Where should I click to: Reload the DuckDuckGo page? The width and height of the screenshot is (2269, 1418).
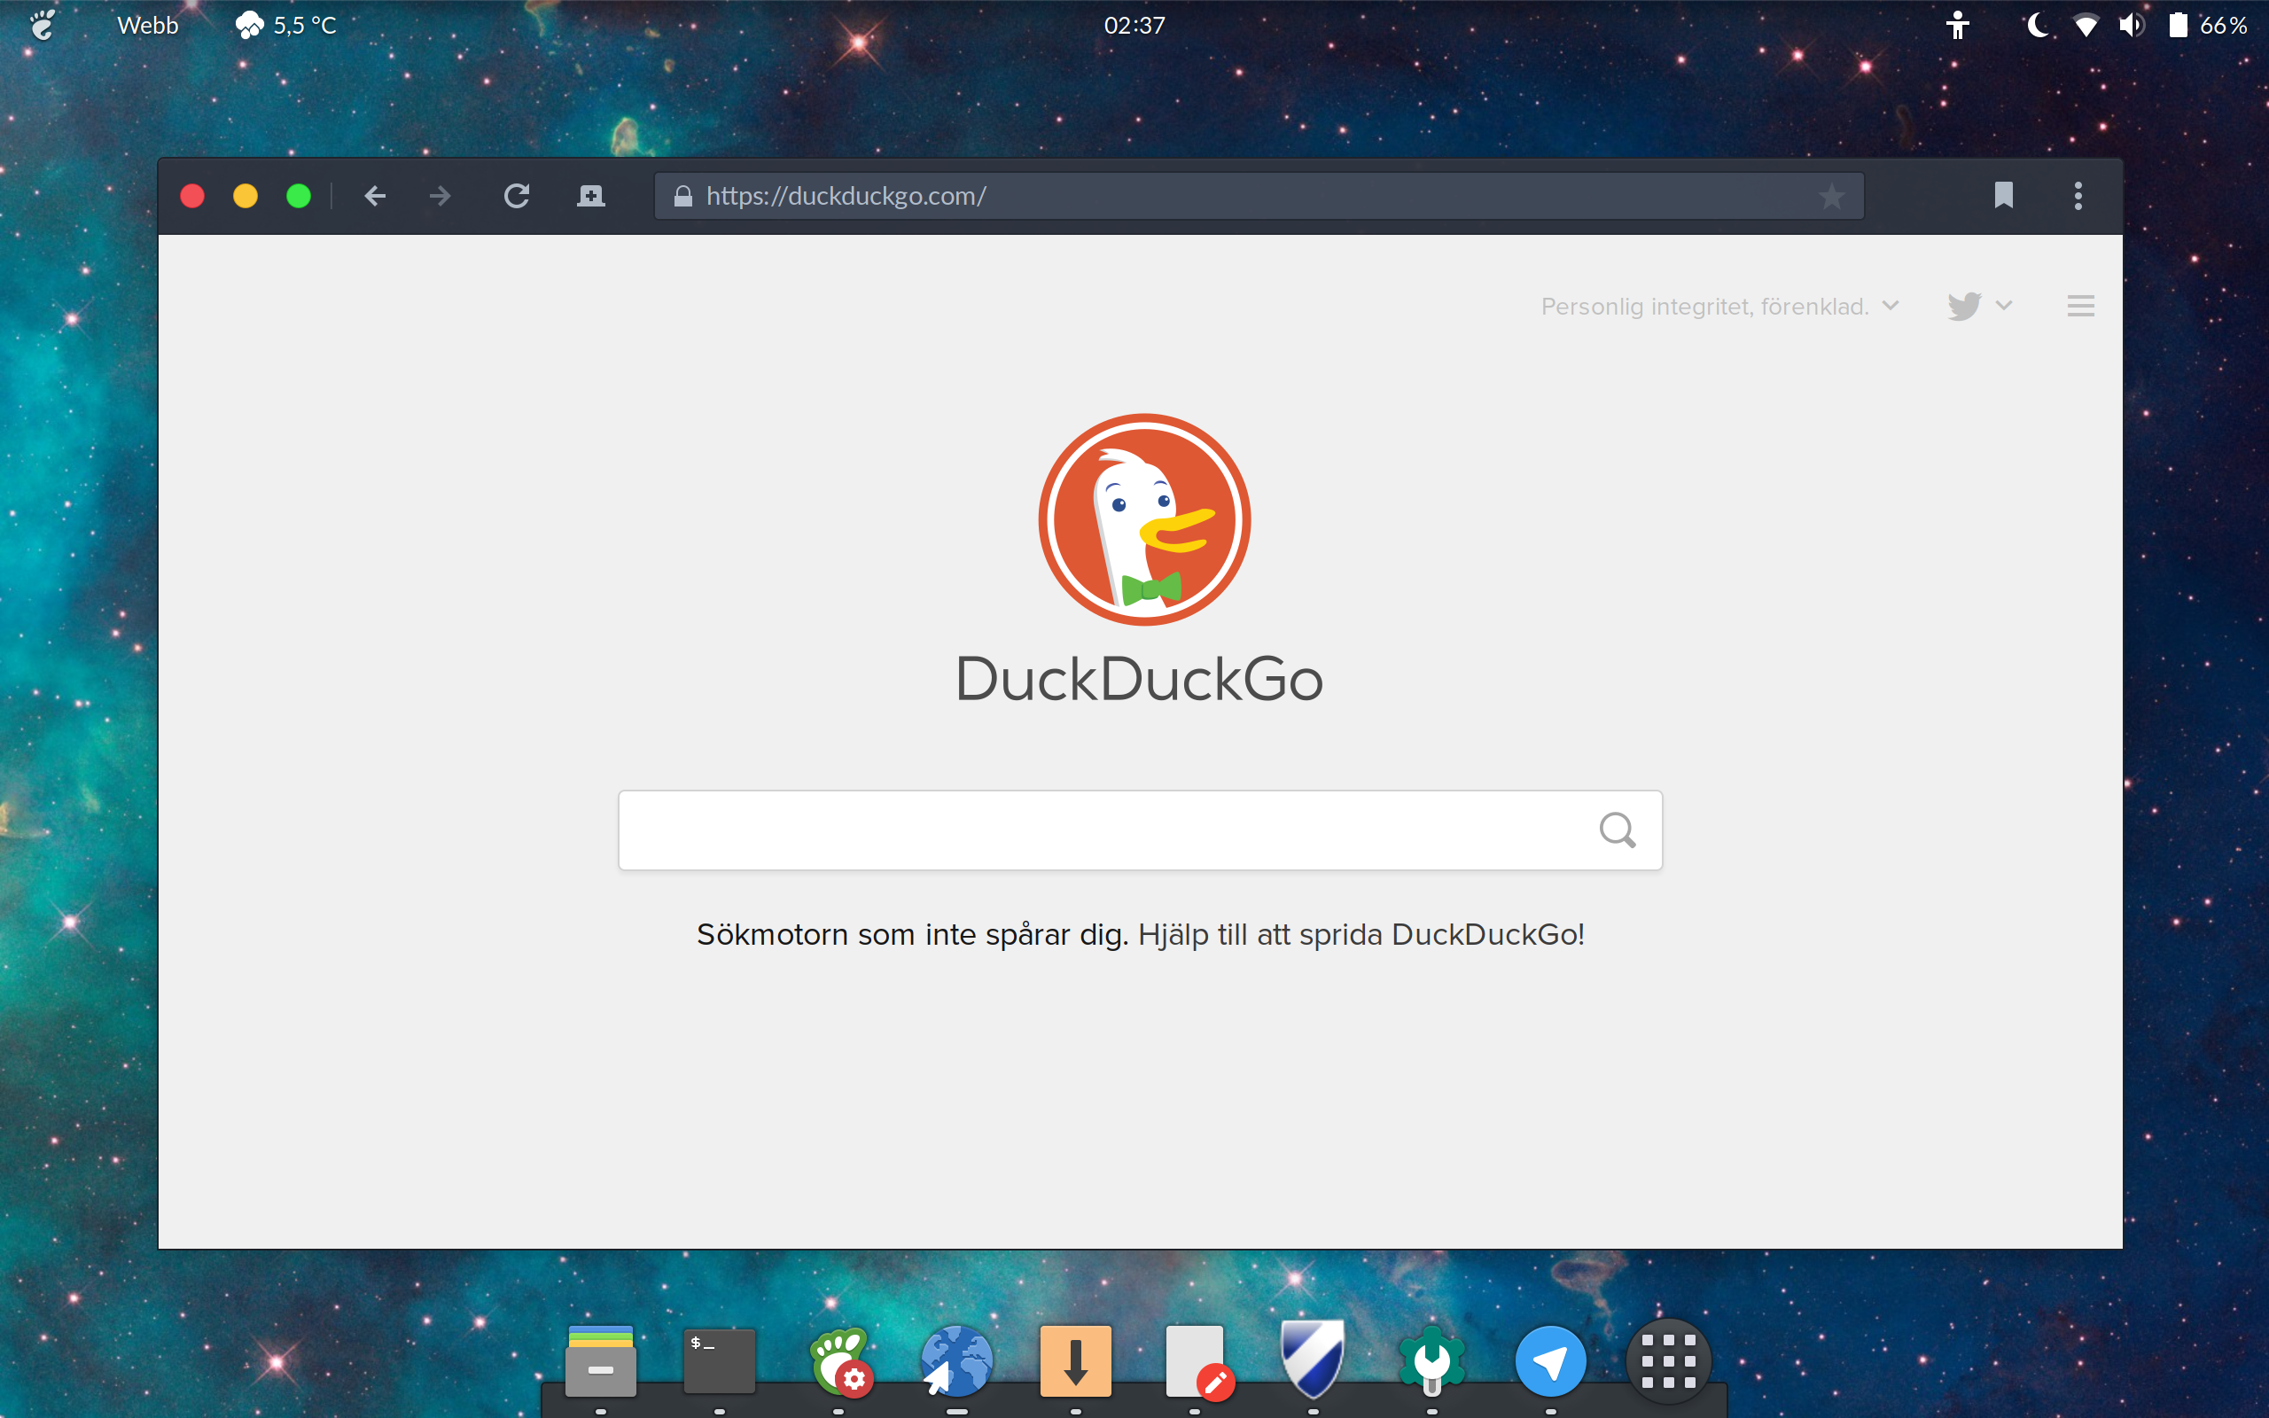(x=517, y=196)
